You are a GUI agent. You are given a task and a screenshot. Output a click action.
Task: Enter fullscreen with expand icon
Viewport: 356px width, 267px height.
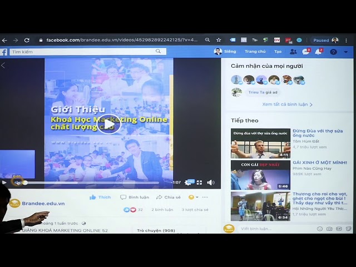click(x=199, y=182)
